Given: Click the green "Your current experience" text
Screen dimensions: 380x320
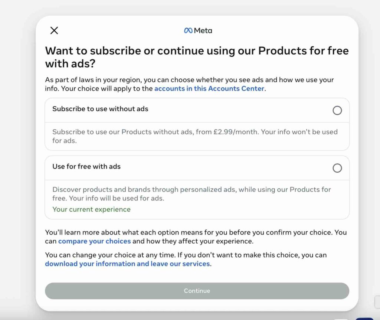Looking at the screenshot, I should 91,209.
